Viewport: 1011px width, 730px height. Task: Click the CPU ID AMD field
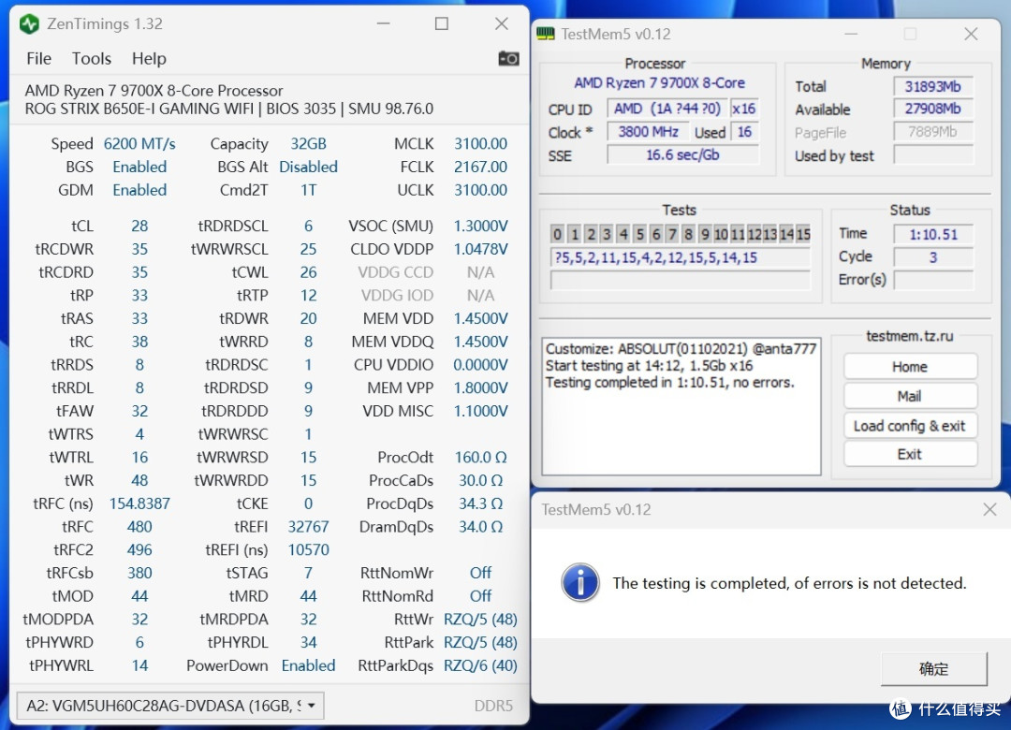667,109
